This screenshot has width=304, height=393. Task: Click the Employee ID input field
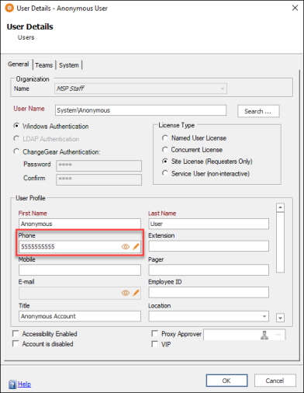209,292
